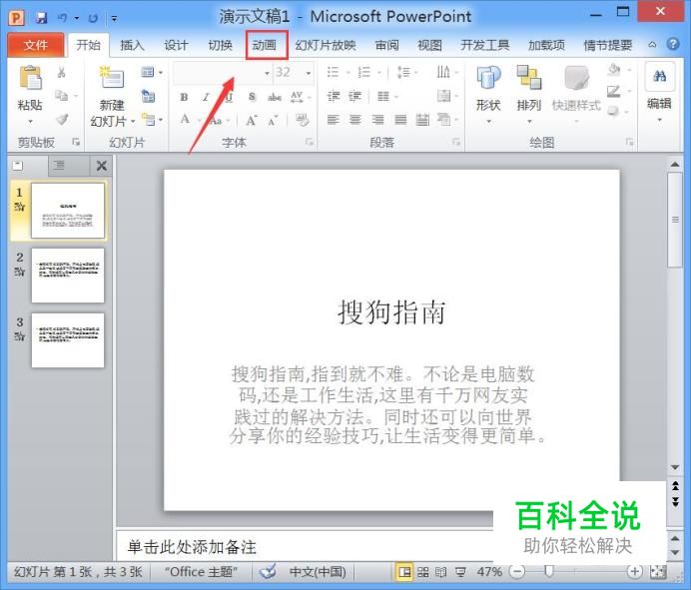Click the Arrange icon
Image resolution: width=691 pixels, height=590 pixels.
tap(529, 78)
